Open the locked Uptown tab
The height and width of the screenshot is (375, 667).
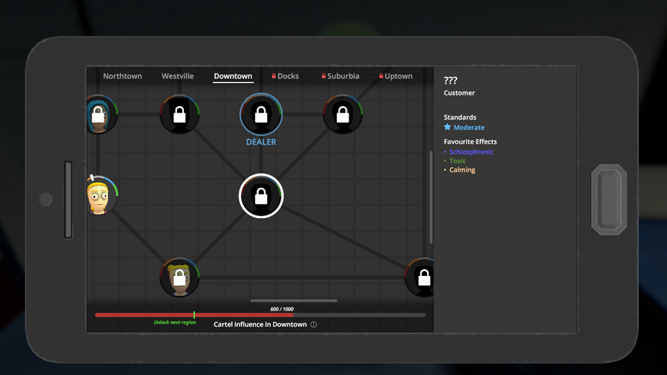tap(396, 76)
